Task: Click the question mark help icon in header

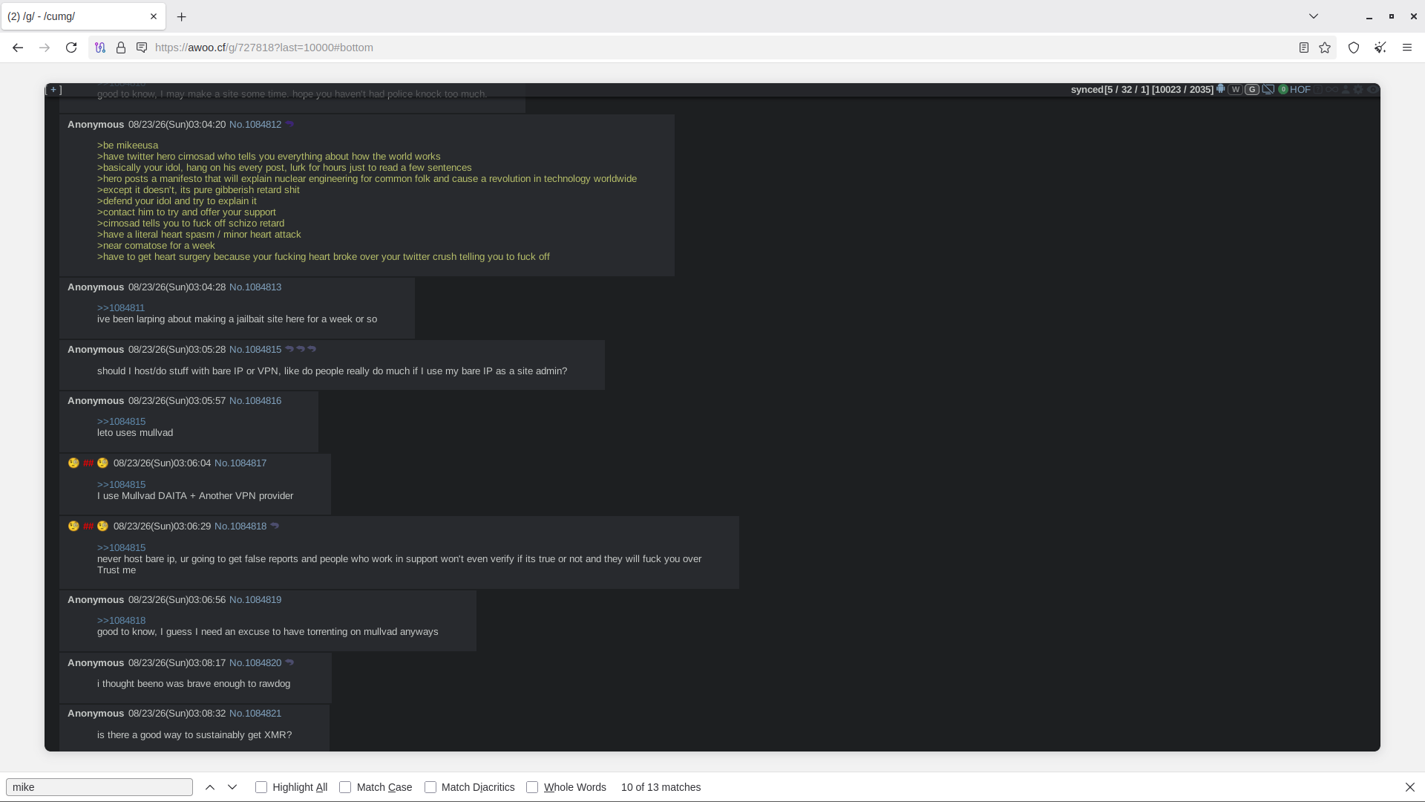Action: 1318,89
